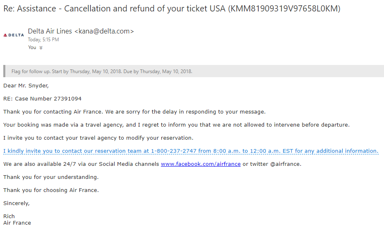Click the Today, 5:15 PM timestamp
The width and height of the screenshot is (384, 232).
click(x=43, y=40)
